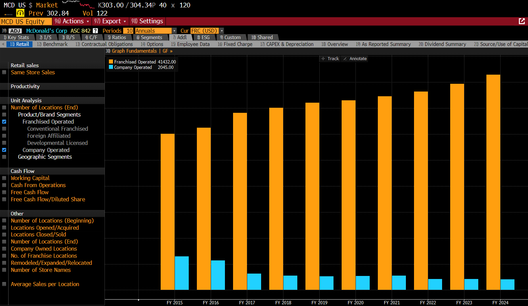This screenshot has height=306, width=528.
Task: Select the As Reported Summary sub-tab
Action: 383,44
